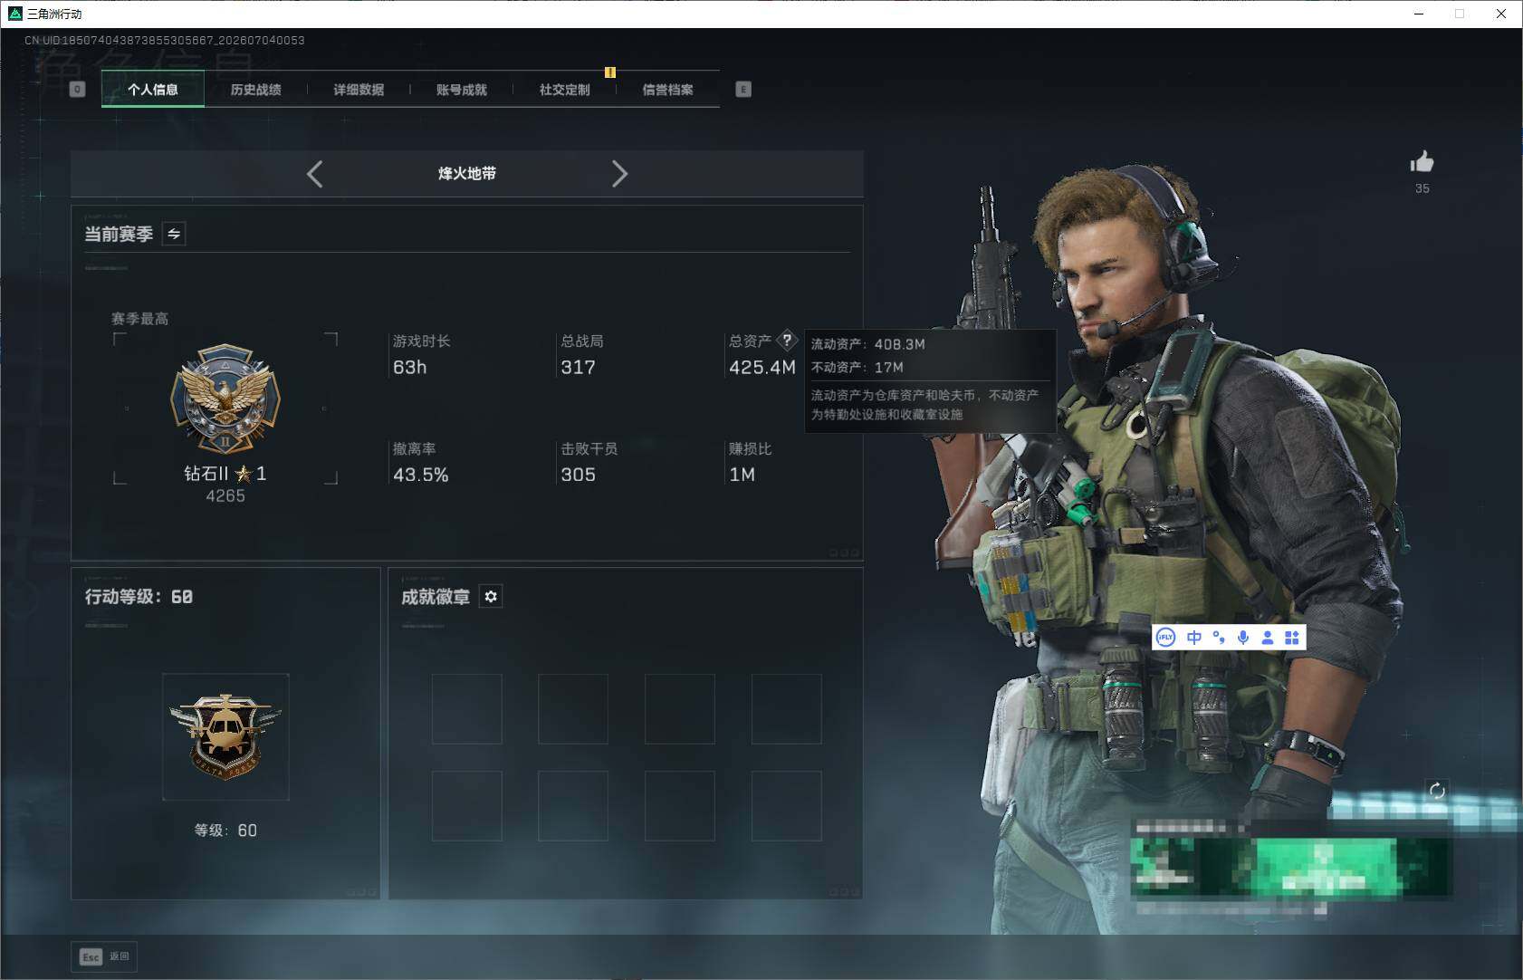Switch to next game mode with right chevron
Image resolution: width=1523 pixels, height=980 pixels.
pyautogui.click(x=619, y=174)
